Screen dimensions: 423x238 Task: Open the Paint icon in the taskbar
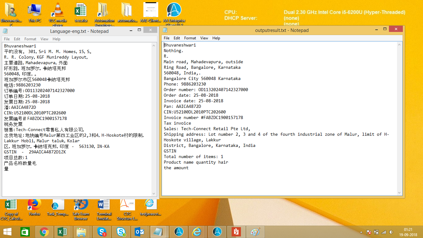[255, 232]
